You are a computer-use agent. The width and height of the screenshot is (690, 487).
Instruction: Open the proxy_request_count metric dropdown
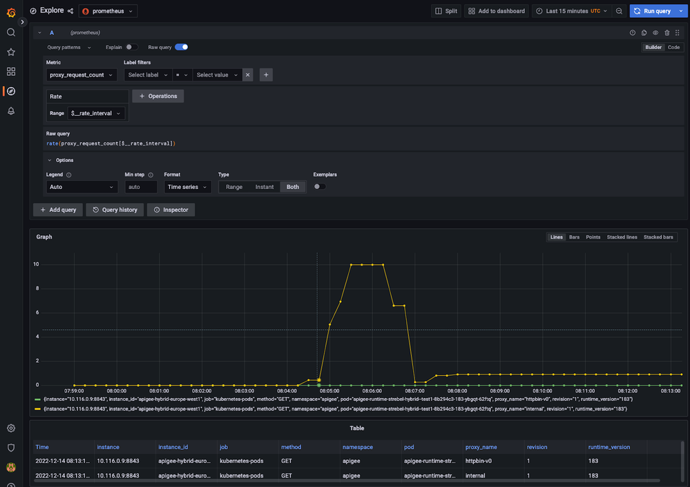click(x=82, y=74)
